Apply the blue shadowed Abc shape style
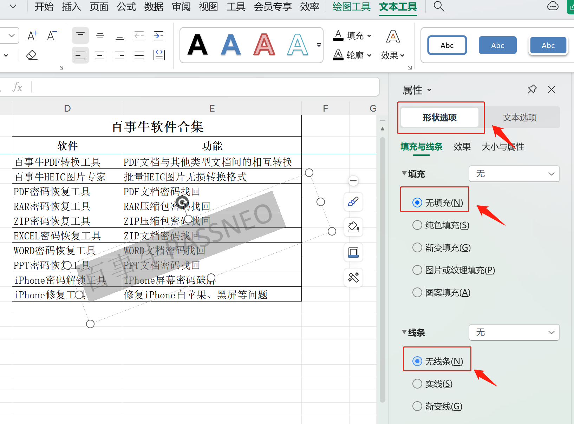This screenshot has width=574, height=424. click(548, 45)
